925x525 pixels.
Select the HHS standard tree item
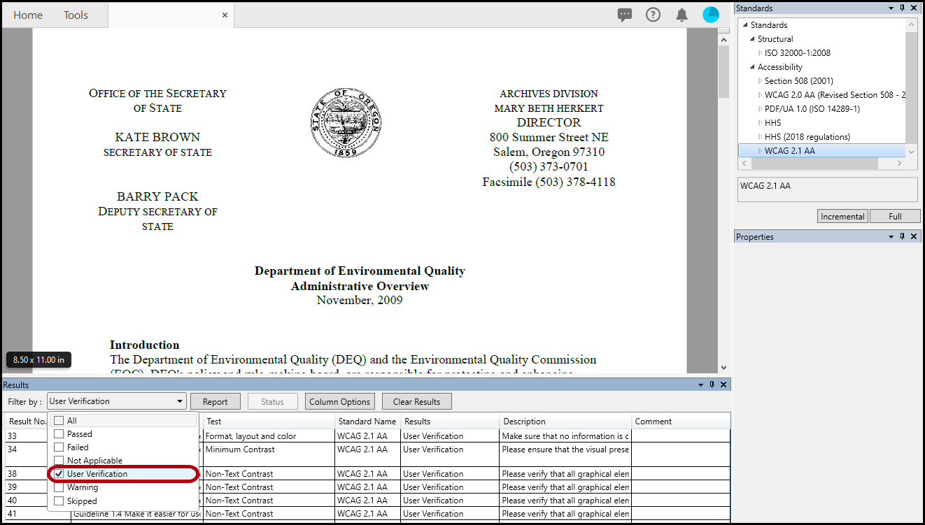772,123
